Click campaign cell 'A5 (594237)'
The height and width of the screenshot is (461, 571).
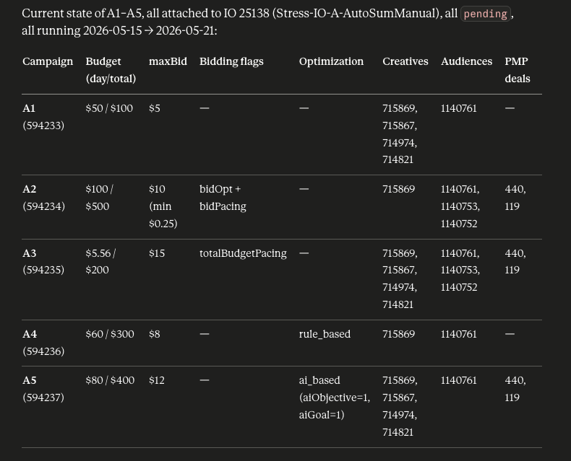point(43,389)
